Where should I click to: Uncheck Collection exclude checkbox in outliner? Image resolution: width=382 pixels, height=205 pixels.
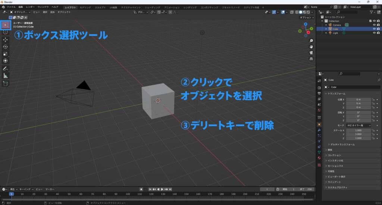(x=370, y=21)
